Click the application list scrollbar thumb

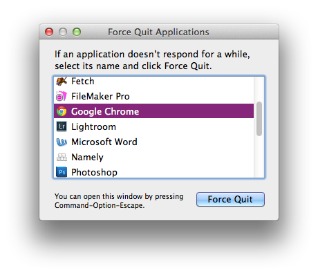[259, 119]
